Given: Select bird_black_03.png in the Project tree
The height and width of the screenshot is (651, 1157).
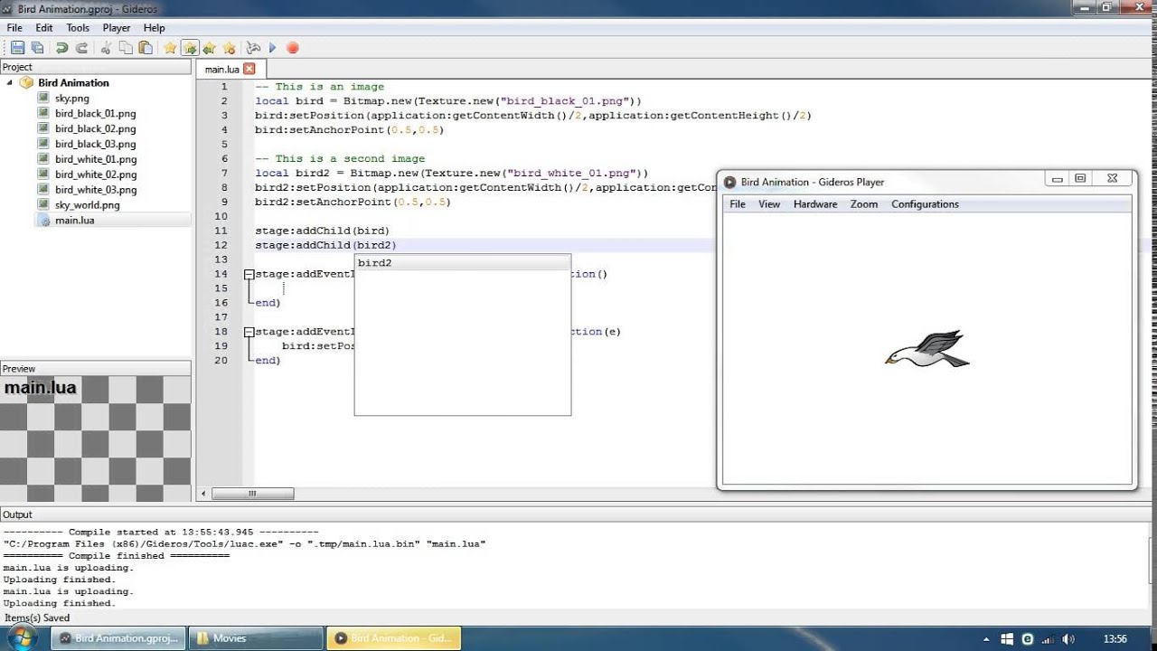Looking at the screenshot, I should tap(95, 144).
